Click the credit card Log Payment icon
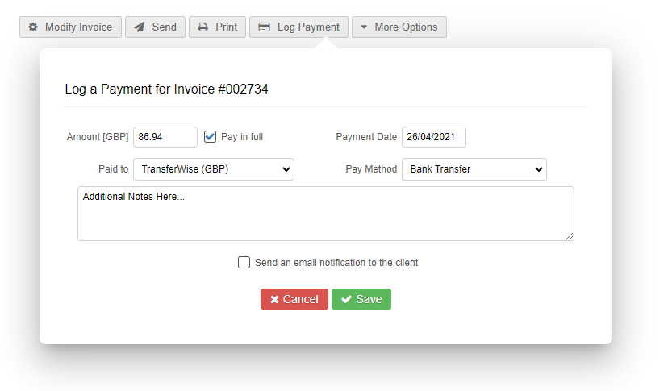Viewport: 672px width, 391px height. click(x=264, y=27)
